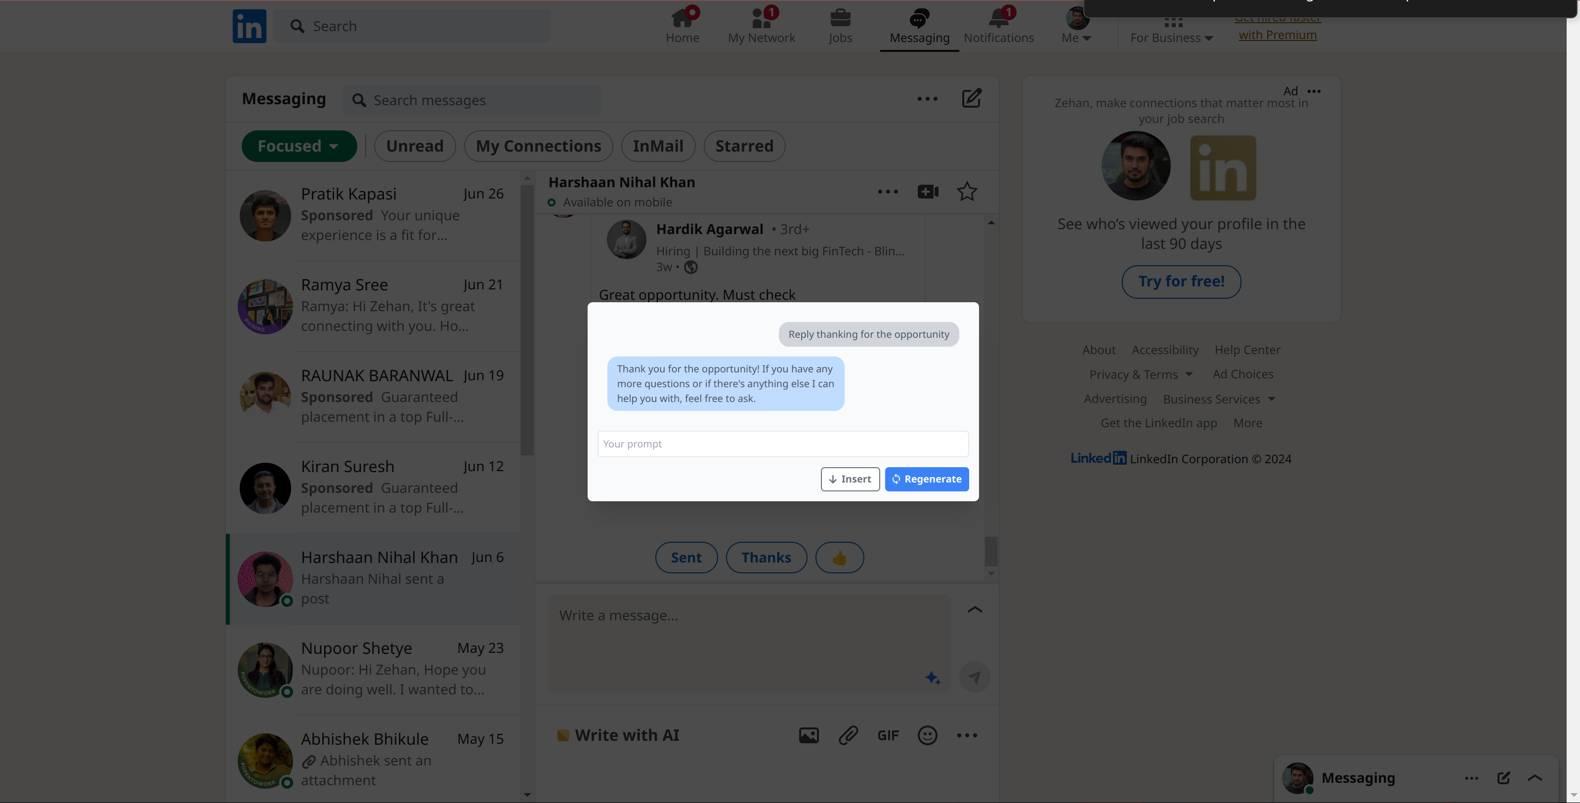
Task: Click the Advertising footer link
Action: pos(1114,399)
